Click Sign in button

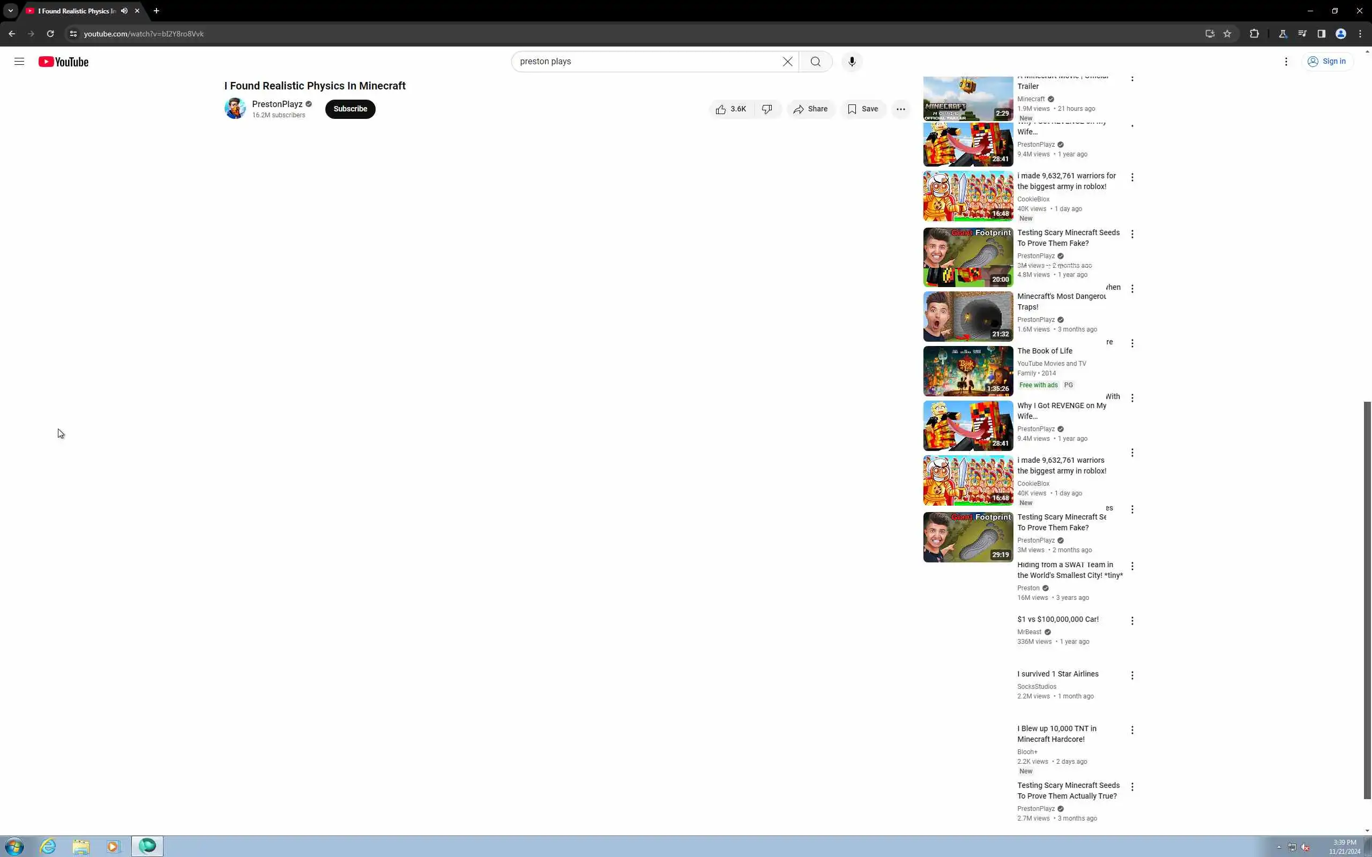coord(1326,61)
